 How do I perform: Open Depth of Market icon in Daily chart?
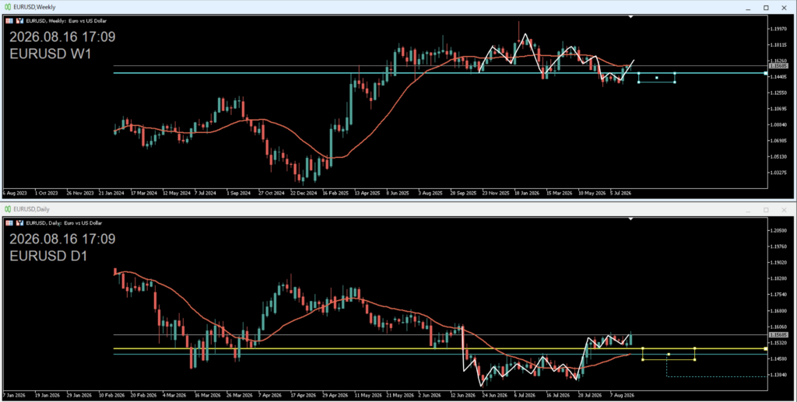(9, 223)
